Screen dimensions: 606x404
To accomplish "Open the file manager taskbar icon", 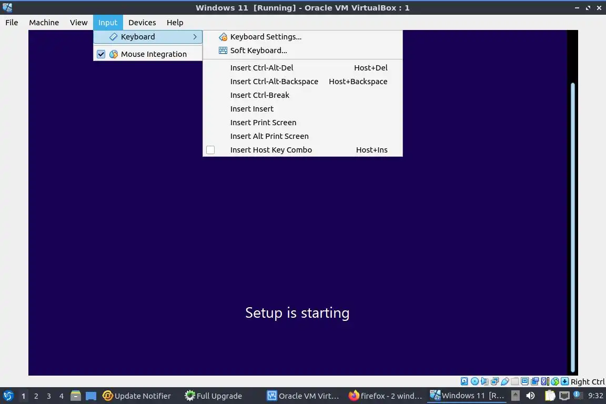I will (76, 396).
